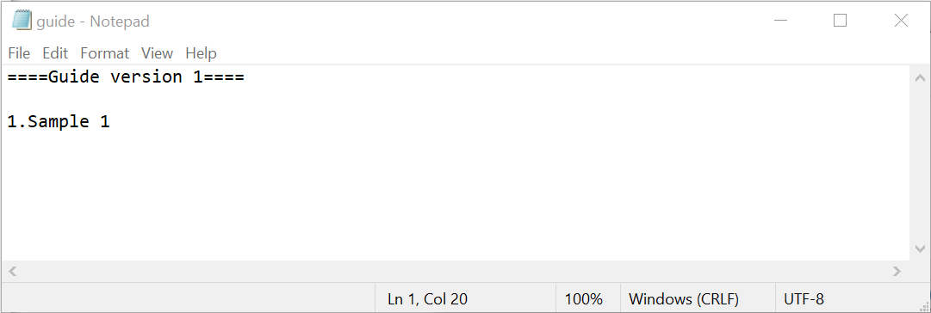The image size is (931, 313).
Task: Click the vertical scrollbar down arrow
Action: pos(920,249)
